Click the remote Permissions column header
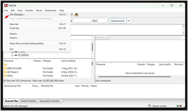The height and width of the screenshot is (111, 188). (x=179, y=64)
